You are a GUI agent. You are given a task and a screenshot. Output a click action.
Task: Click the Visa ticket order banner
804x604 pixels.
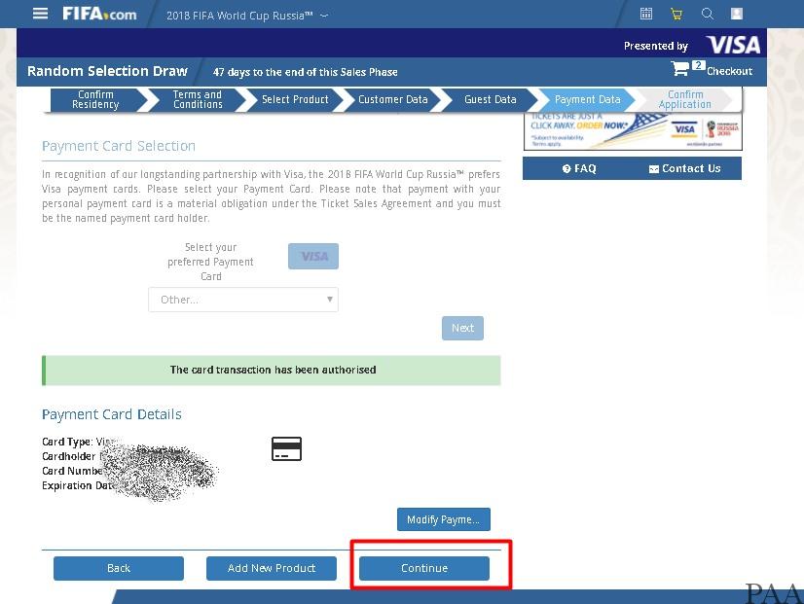[633, 131]
